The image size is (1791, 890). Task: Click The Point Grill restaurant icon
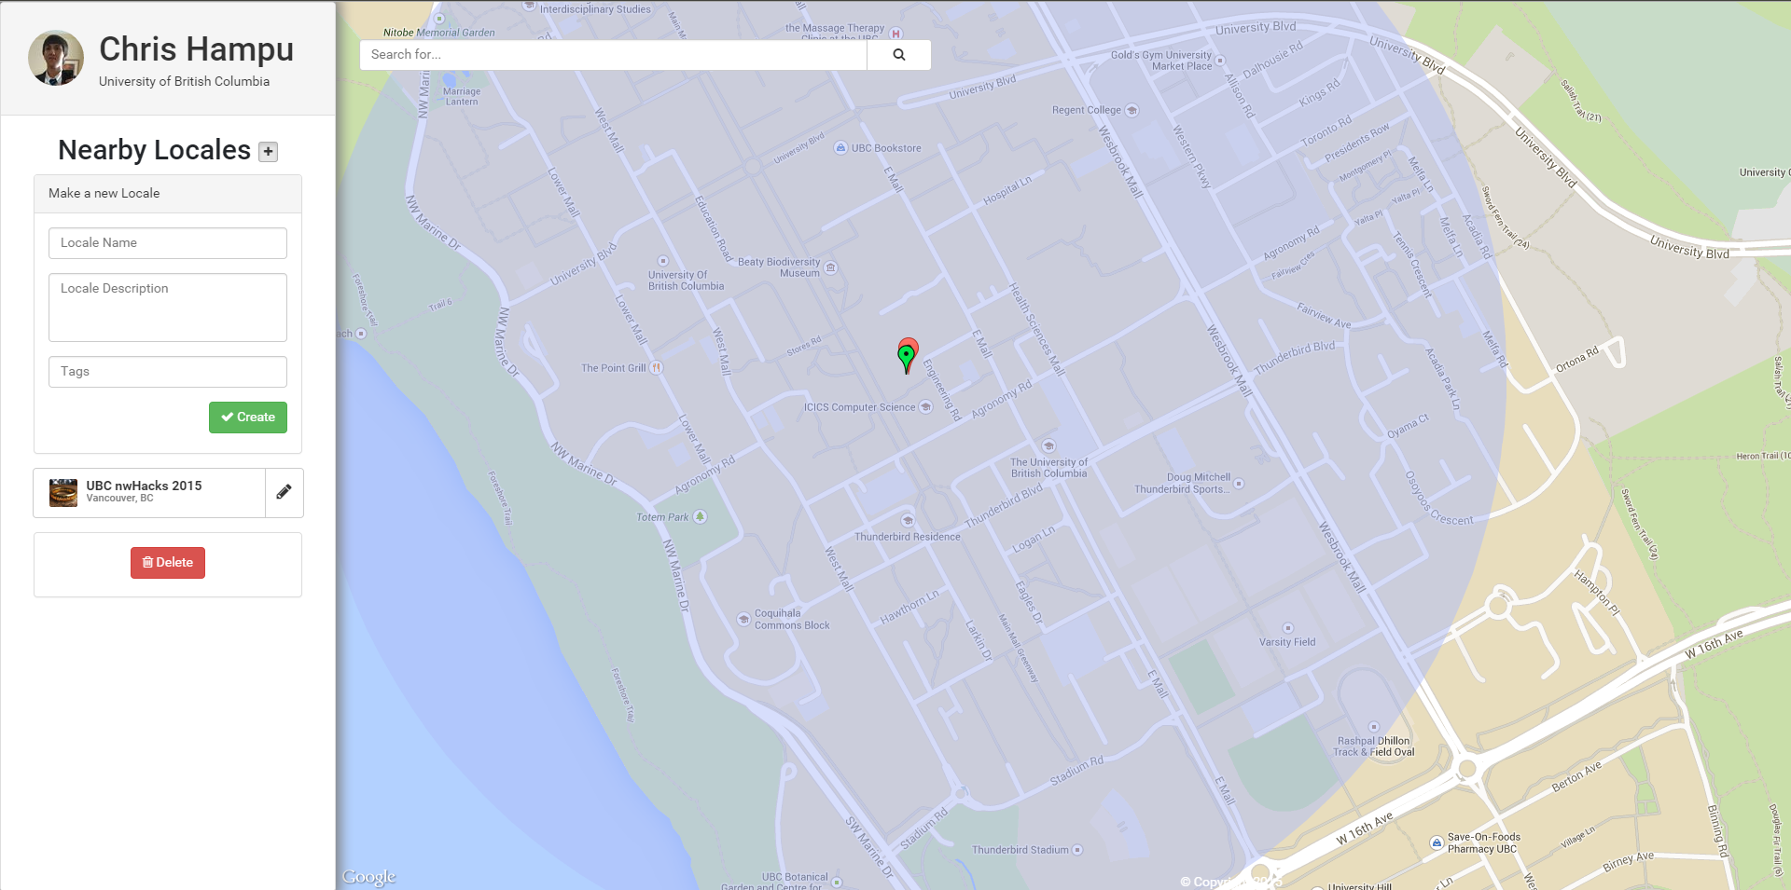(657, 368)
